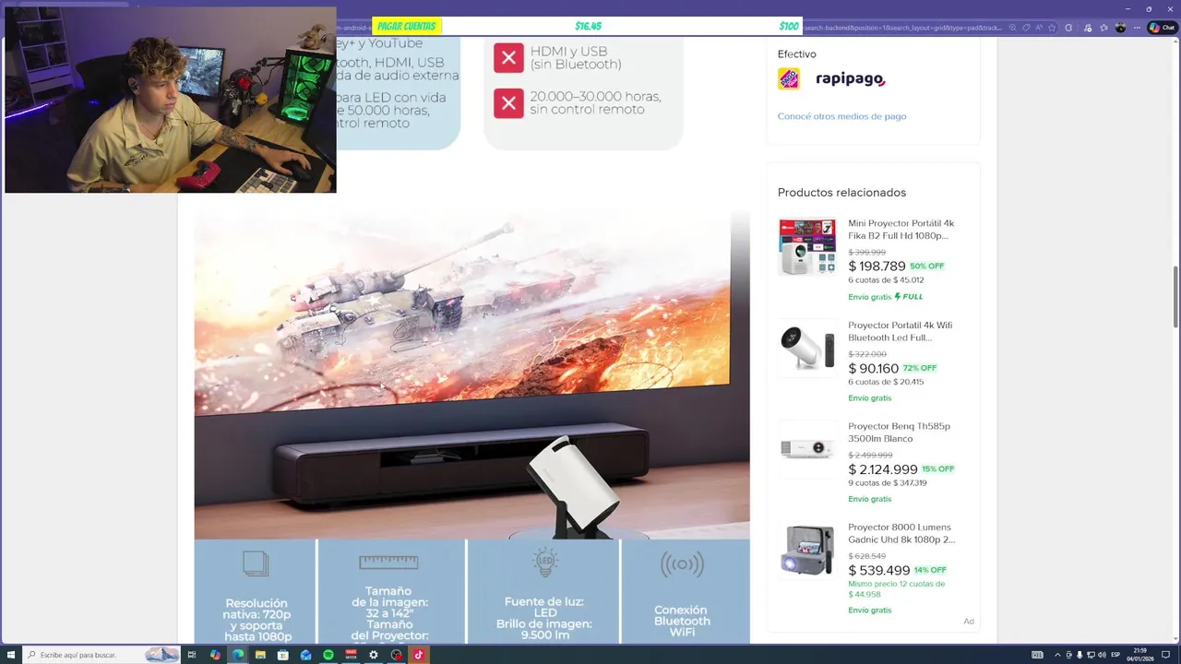Click the wireless connection icon above Bluetooth WiFi

point(682,564)
